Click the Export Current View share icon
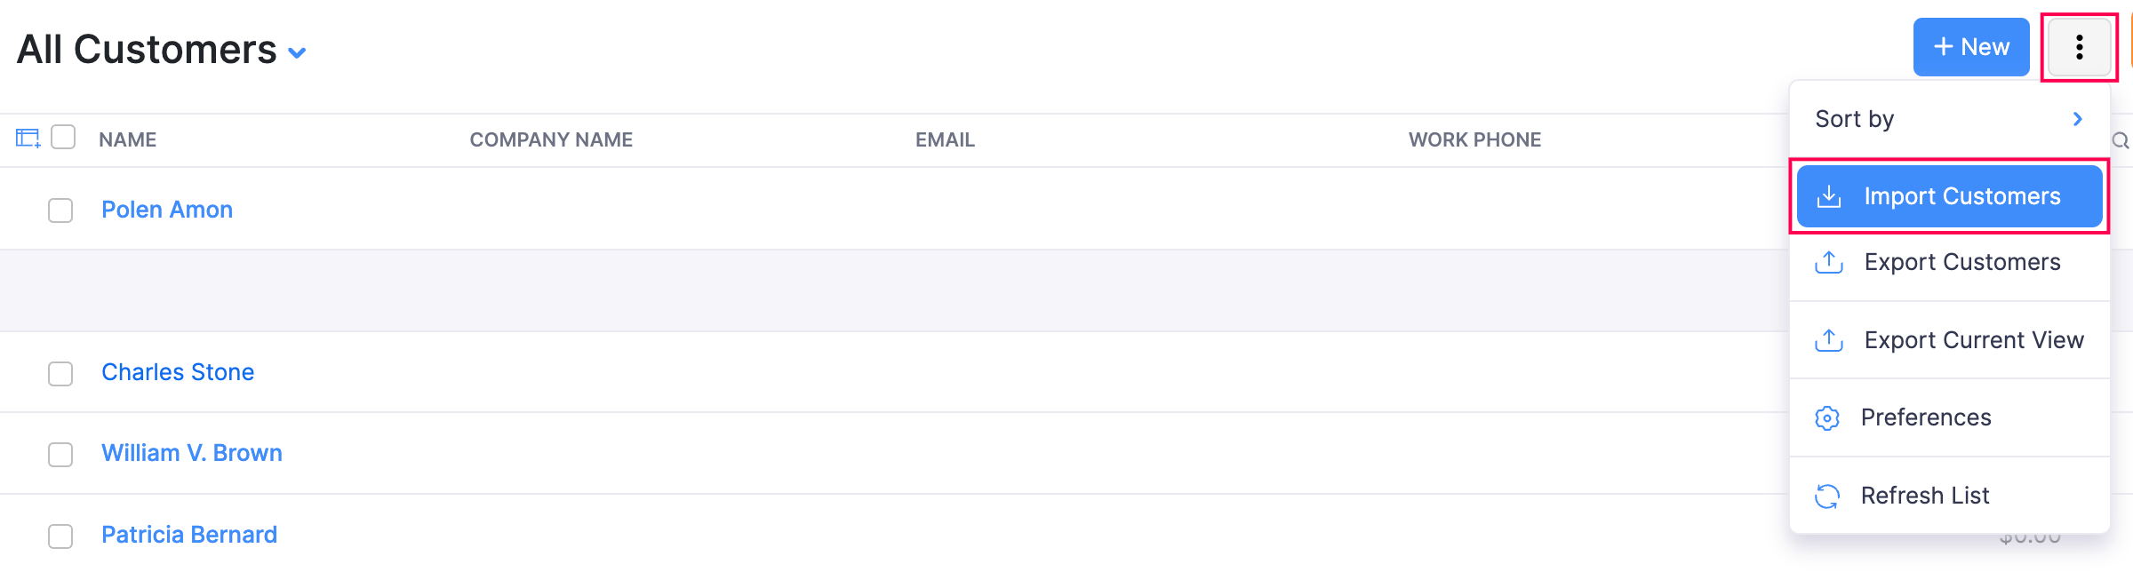 (x=1828, y=339)
